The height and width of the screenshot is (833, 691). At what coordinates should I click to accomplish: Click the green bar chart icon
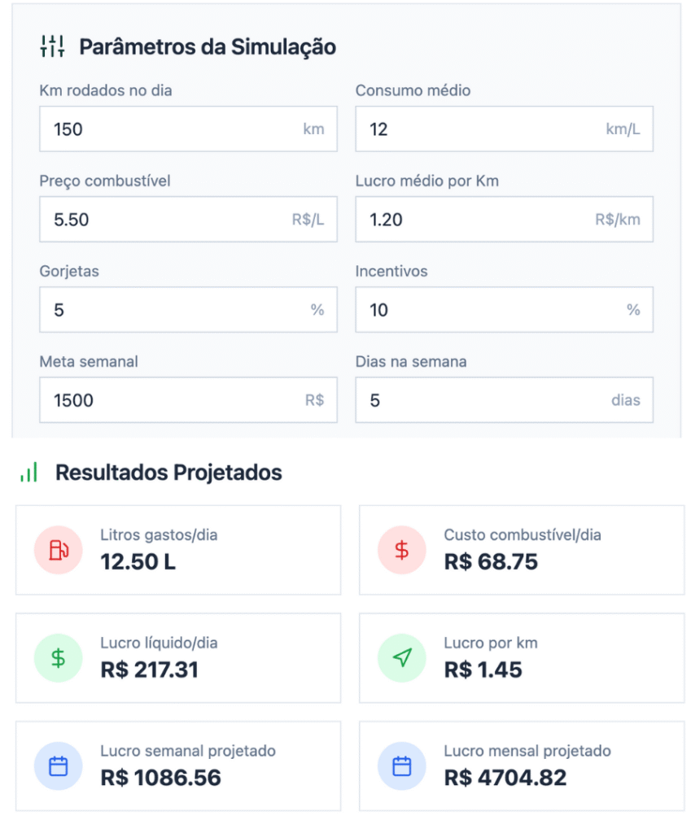click(x=29, y=473)
